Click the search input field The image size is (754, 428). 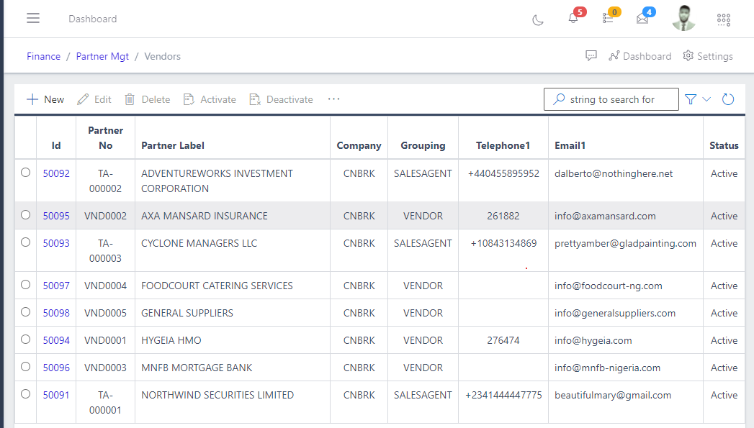tap(611, 99)
